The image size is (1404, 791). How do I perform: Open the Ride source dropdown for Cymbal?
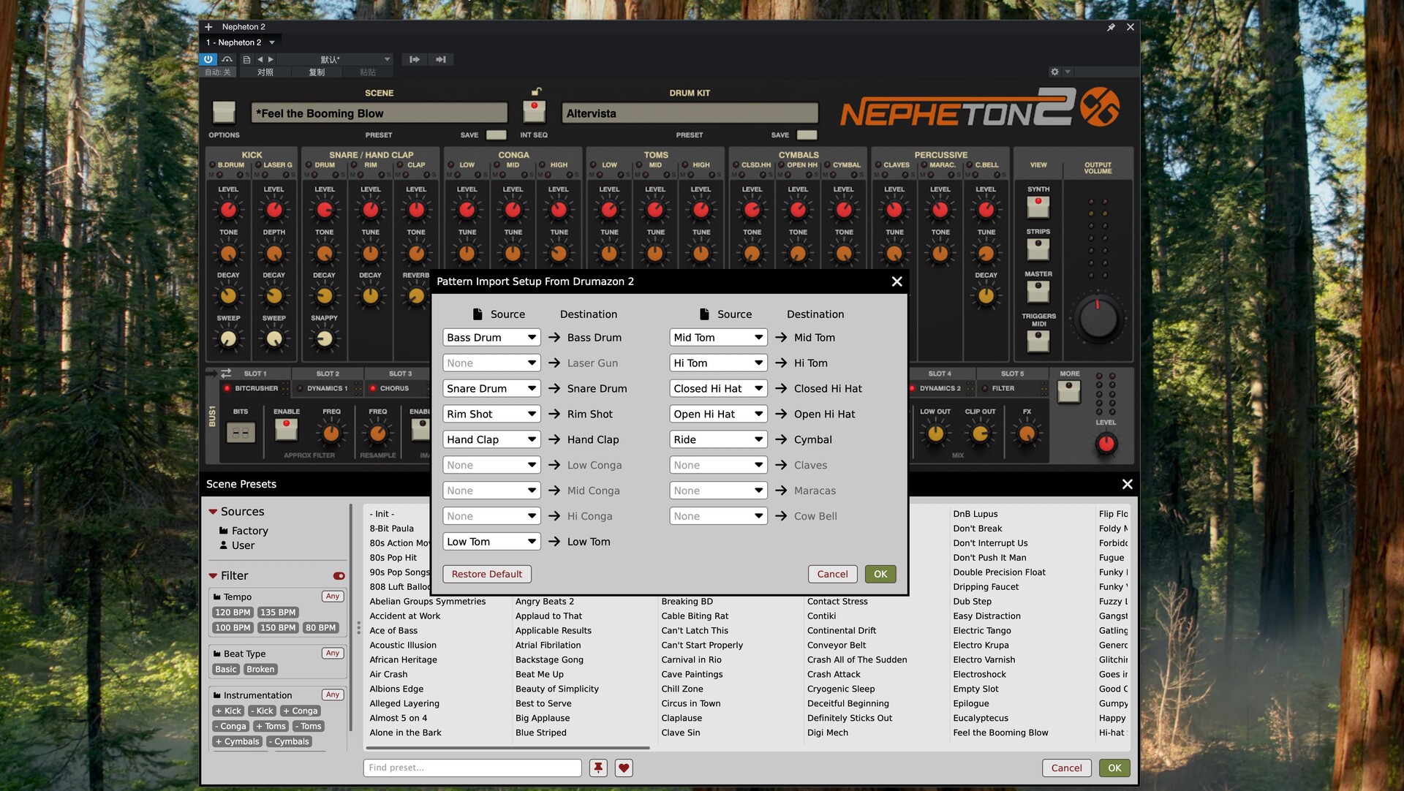click(x=718, y=440)
